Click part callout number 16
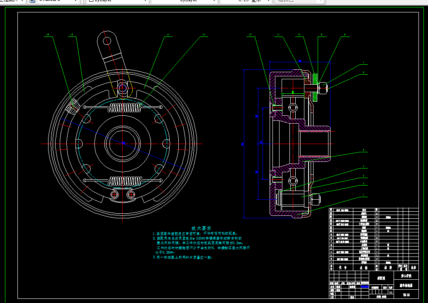This screenshot has width=428, height=303. 48,35
